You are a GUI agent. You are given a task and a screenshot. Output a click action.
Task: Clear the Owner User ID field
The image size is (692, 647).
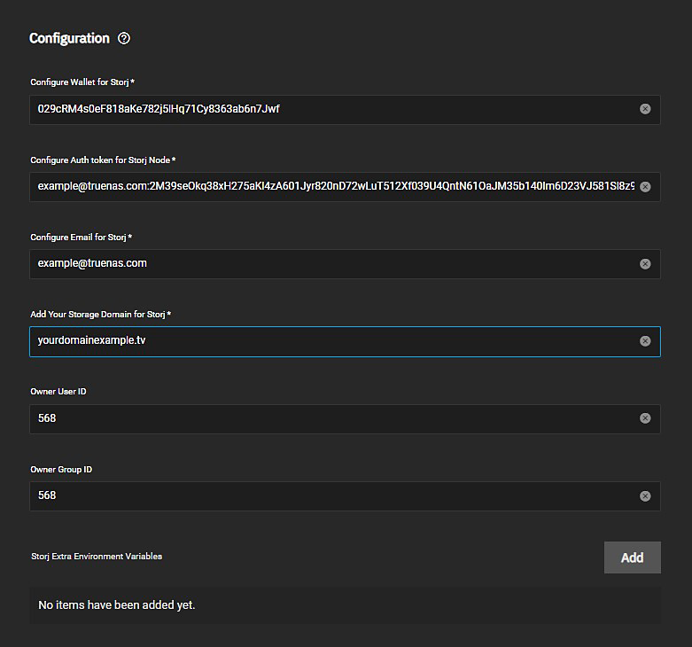pyautogui.click(x=645, y=418)
